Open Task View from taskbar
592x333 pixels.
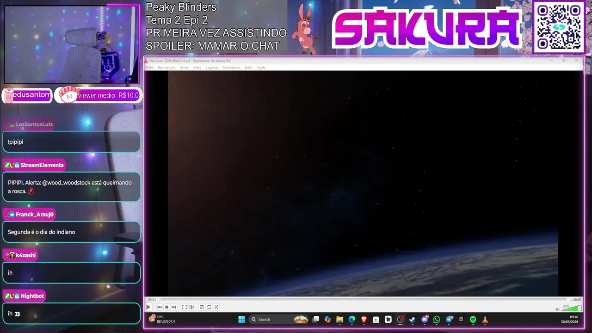[316, 319]
